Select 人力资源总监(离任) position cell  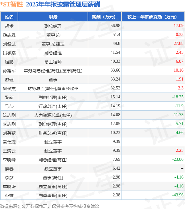click(53, 115)
